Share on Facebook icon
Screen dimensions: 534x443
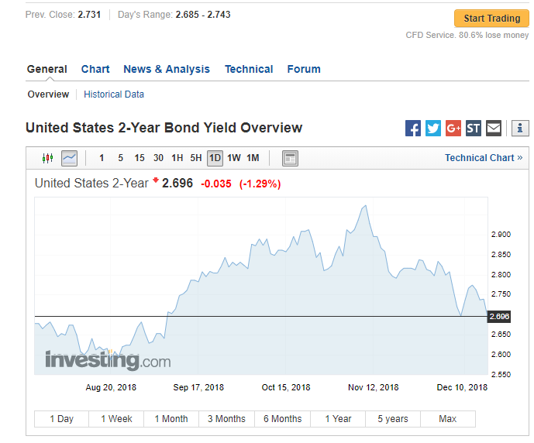[x=413, y=129]
